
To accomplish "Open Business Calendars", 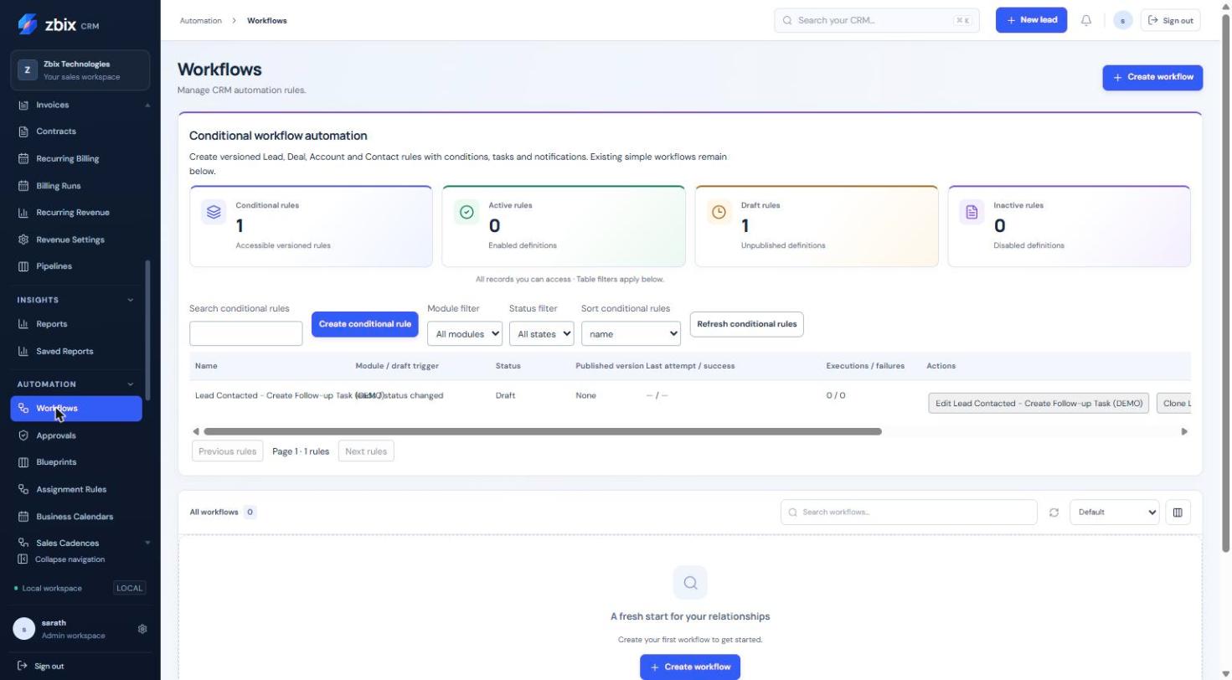I will 75,517.
